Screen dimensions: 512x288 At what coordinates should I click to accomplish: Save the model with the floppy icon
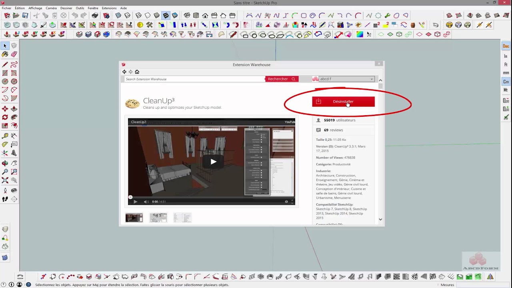pyautogui.click(x=25, y=16)
